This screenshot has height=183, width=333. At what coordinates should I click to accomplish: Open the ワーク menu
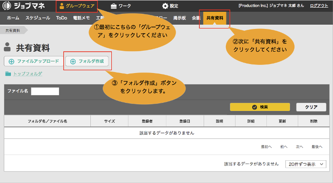[x=121, y=6]
